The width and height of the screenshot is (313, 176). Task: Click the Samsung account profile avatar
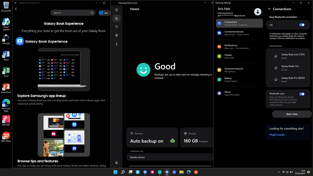[x=258, y=12]
